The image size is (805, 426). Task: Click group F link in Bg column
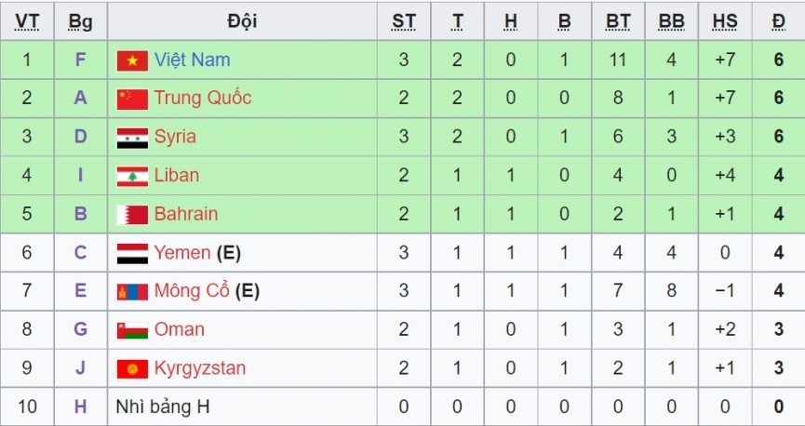tap(81, 60)
